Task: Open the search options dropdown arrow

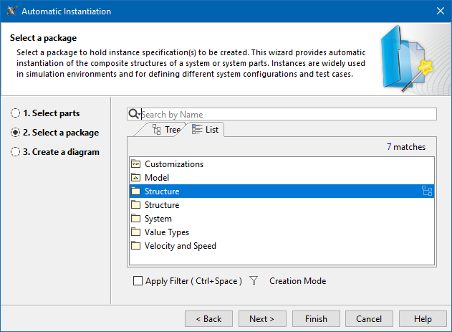Action: coord(139,115)
